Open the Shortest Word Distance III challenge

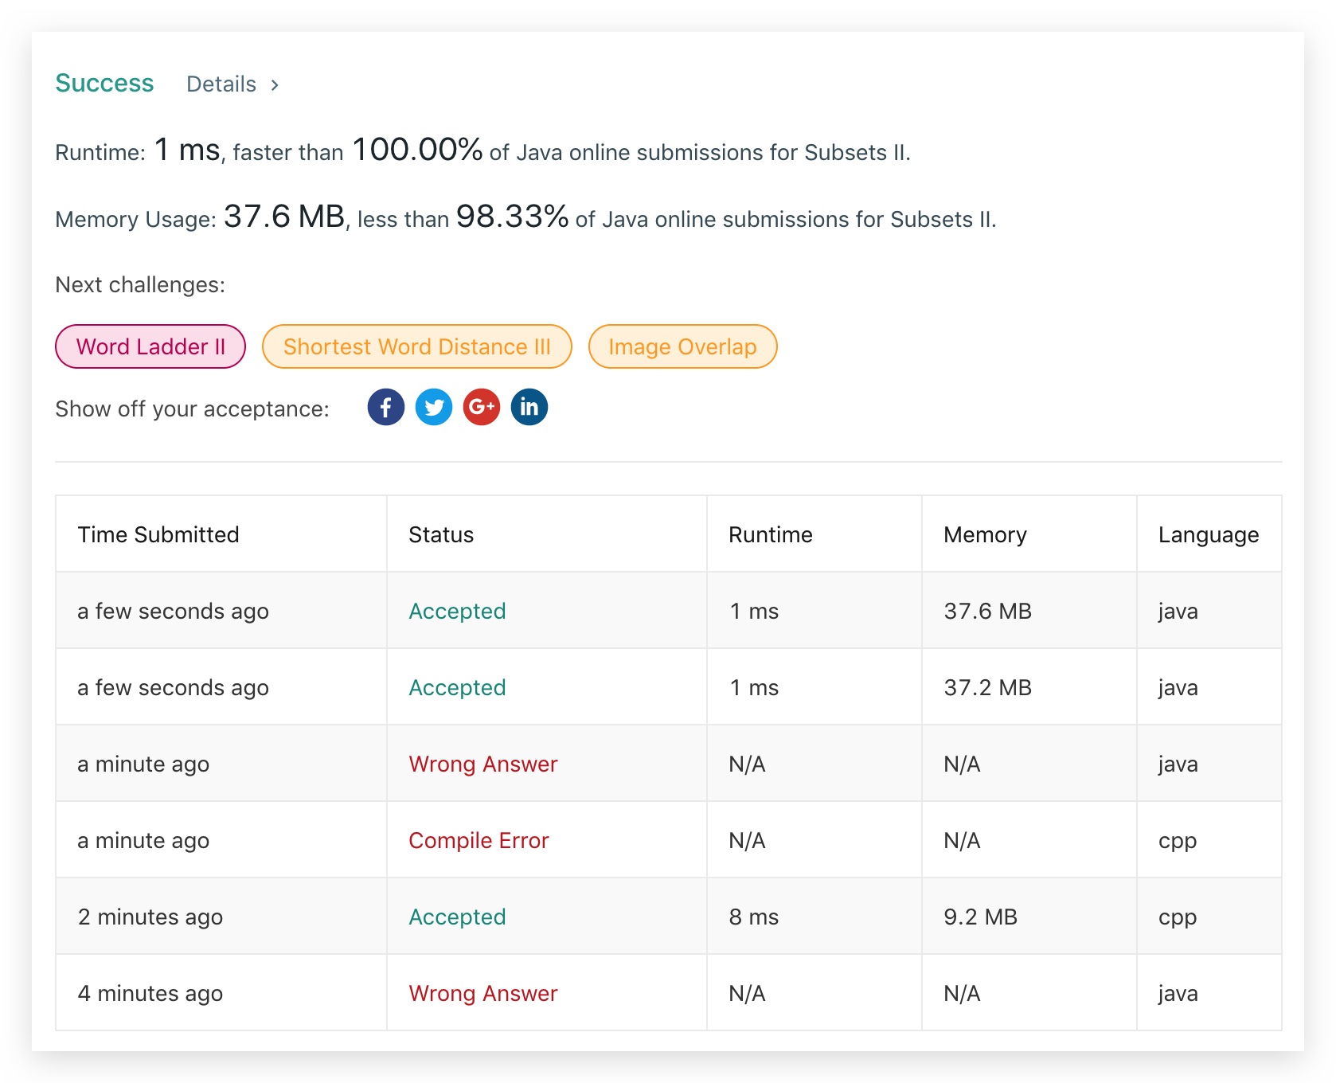pos(417,346)
